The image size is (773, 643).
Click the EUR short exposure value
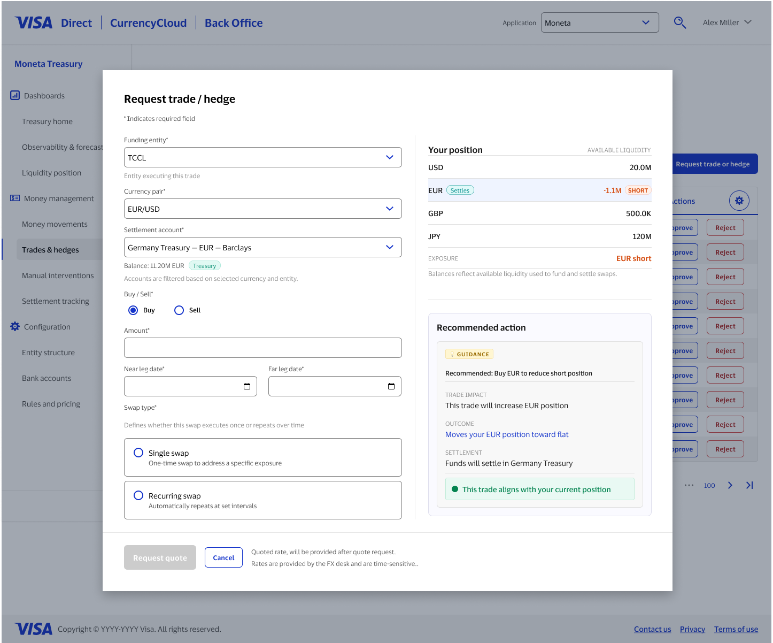(x=633, y=258)
